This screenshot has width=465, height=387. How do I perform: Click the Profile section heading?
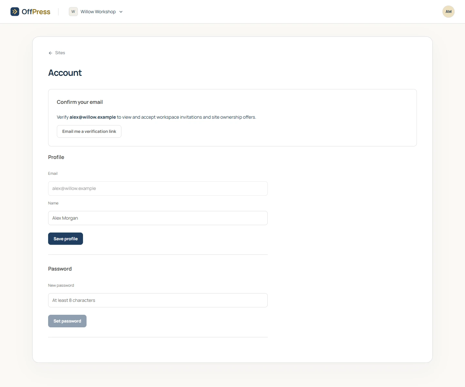pos(56,157)
